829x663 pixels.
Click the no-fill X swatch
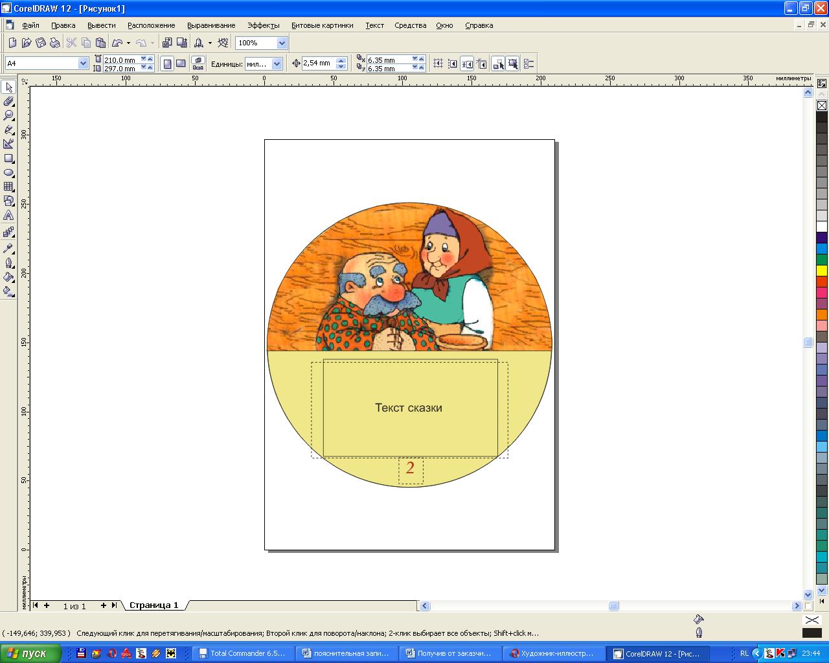[x=822, y=106]
